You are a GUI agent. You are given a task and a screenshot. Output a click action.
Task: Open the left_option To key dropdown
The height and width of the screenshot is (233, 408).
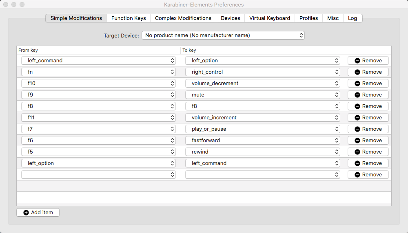point(262,61)
